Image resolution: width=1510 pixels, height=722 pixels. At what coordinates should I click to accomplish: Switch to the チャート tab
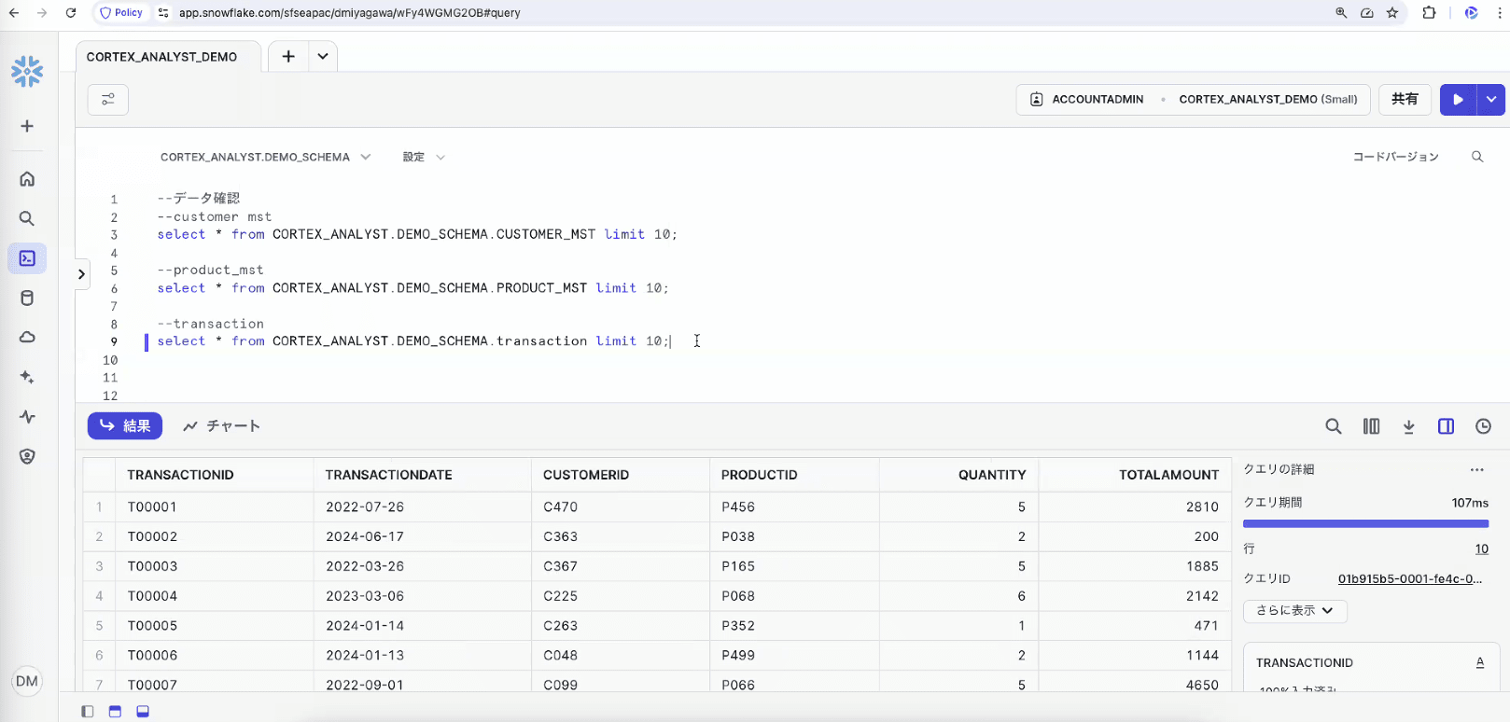pos(222,426)
